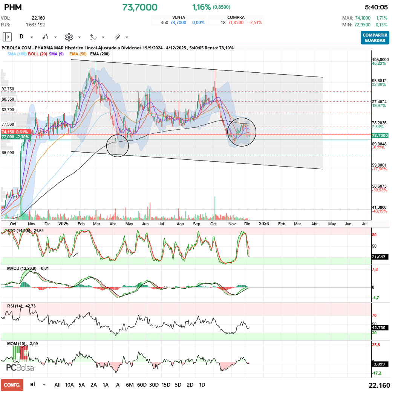This screenshot has height=393, width=395.
Task: Open the indicators tool icon
Action: click(93, 37)
